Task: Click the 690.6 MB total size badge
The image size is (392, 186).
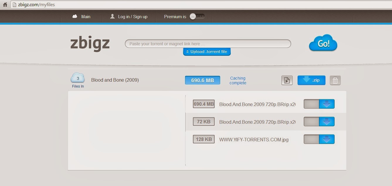Action: pos(202,80)
